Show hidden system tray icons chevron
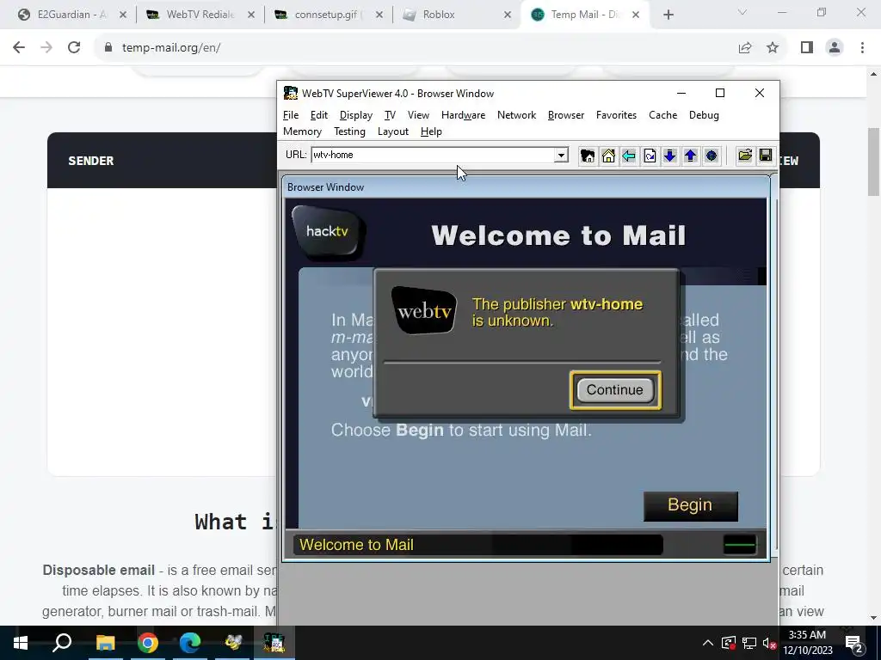881x660 pixels. click(x=708, y=643)
